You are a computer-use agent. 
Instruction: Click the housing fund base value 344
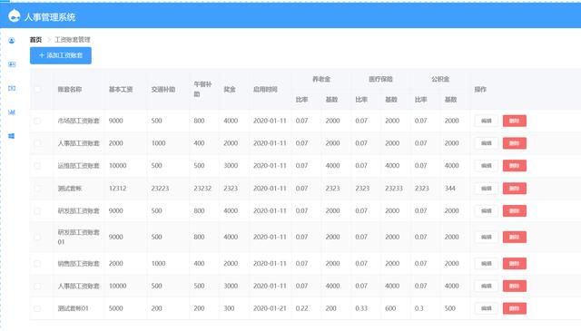click(x=450, y=189)
